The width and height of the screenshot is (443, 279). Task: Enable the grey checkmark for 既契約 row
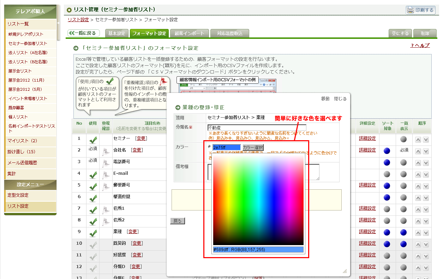[93, 245]
